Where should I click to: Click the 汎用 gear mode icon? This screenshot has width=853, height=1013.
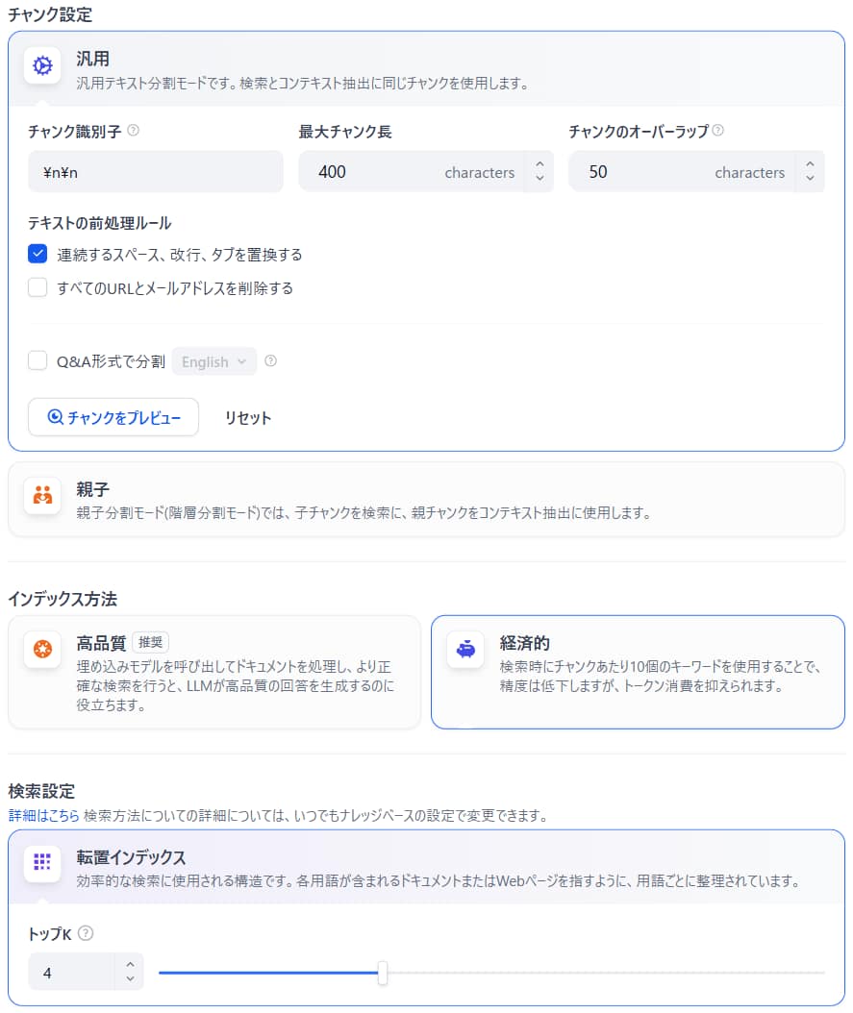(x=41, y=65)
